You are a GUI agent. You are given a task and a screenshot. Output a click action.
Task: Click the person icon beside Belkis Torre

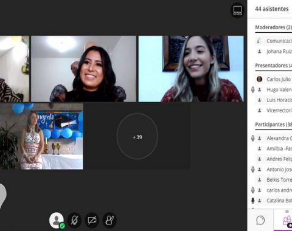259,180
